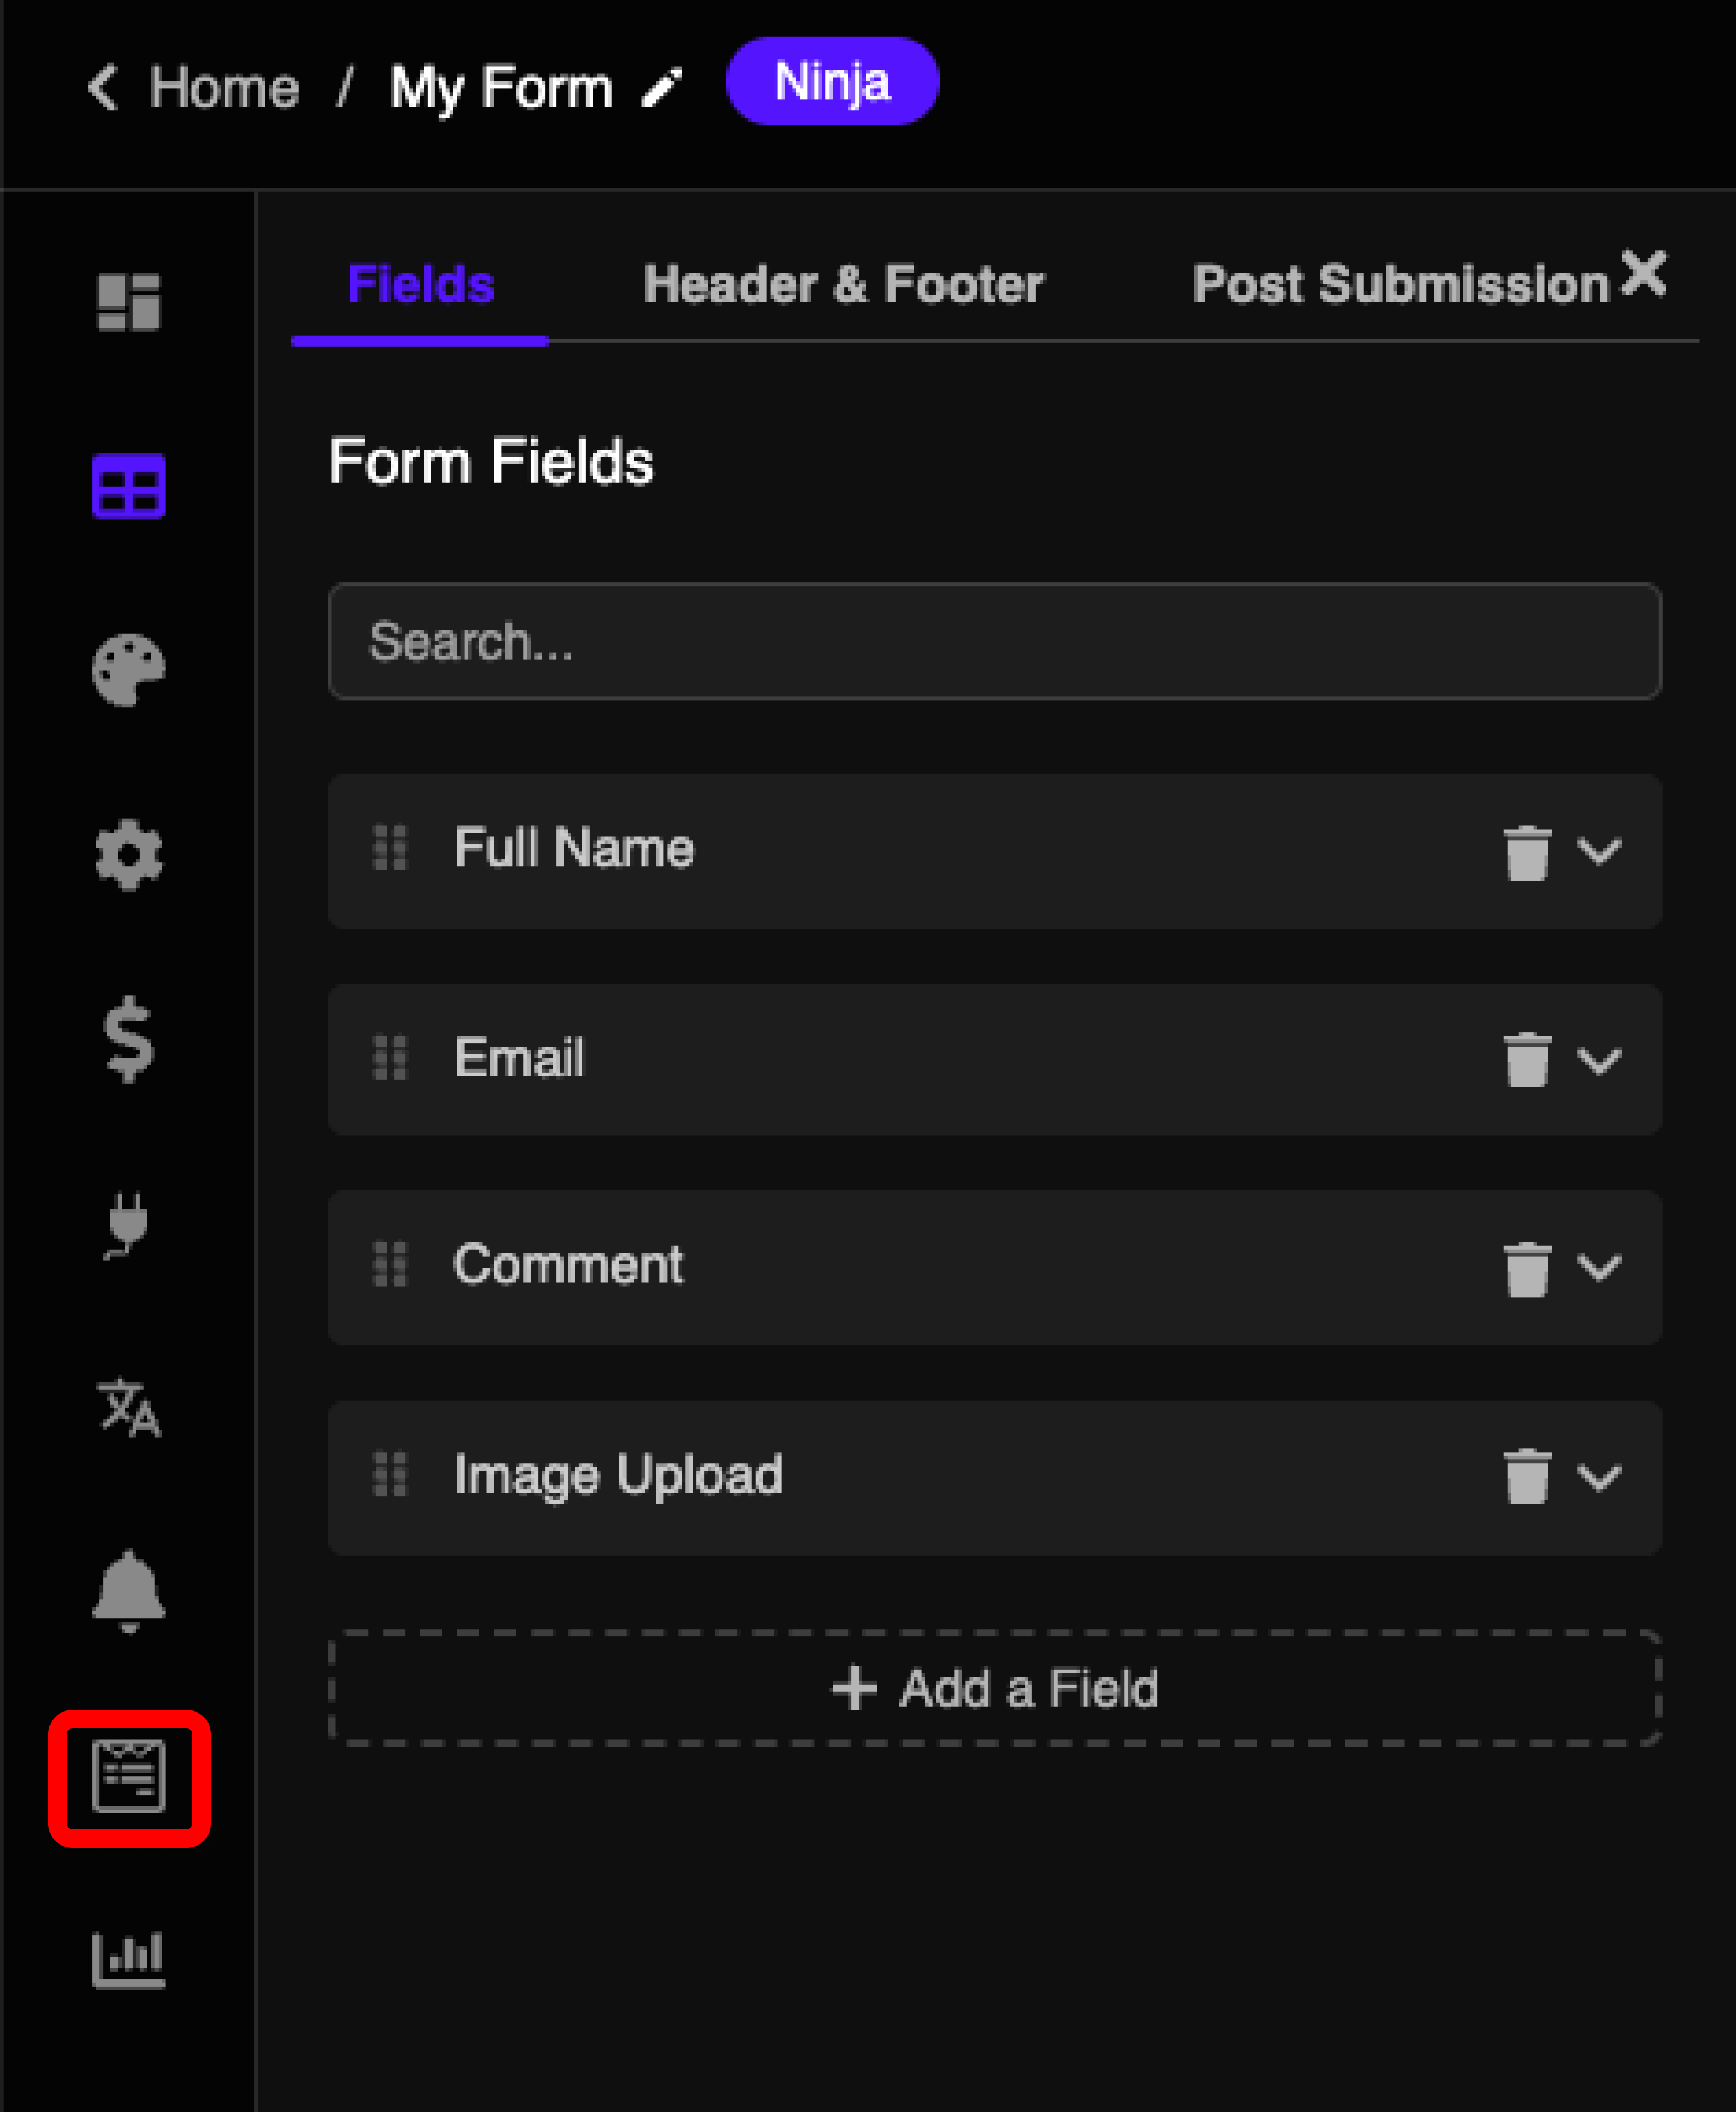Open the translations language icon
This screenshot has height=2112, width=1736.
click(x=128, y=1408)
